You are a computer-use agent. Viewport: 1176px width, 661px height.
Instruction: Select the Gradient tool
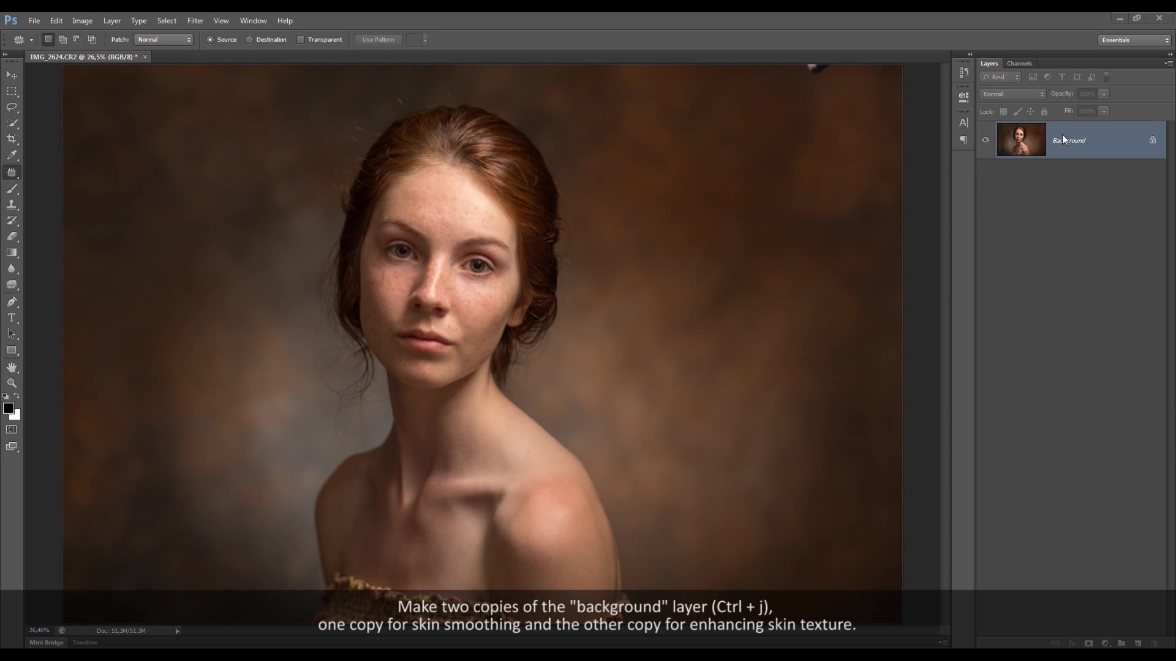point(12,253)
